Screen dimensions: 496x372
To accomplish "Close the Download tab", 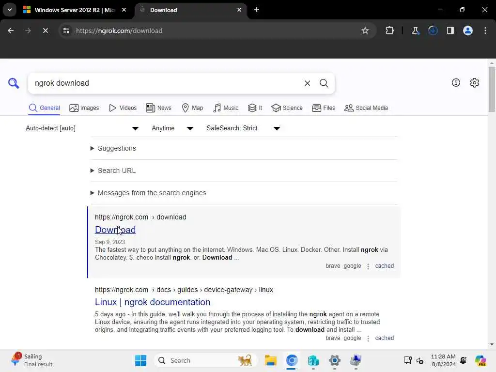I will click(239, 10).
